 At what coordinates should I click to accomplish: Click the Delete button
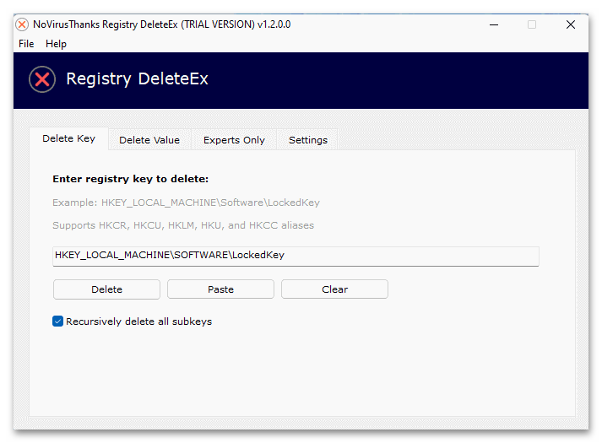pos(106,289)
